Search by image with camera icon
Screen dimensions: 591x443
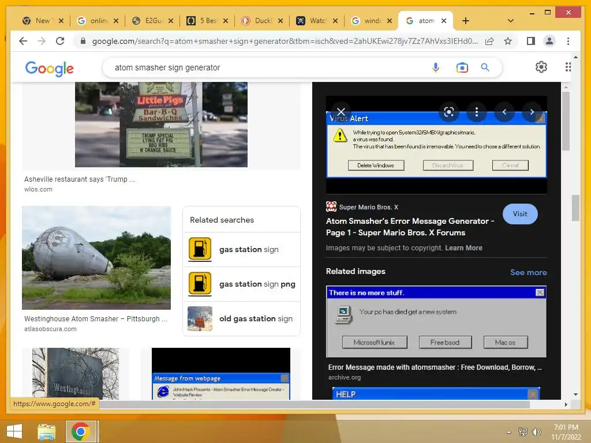point(462,67)
